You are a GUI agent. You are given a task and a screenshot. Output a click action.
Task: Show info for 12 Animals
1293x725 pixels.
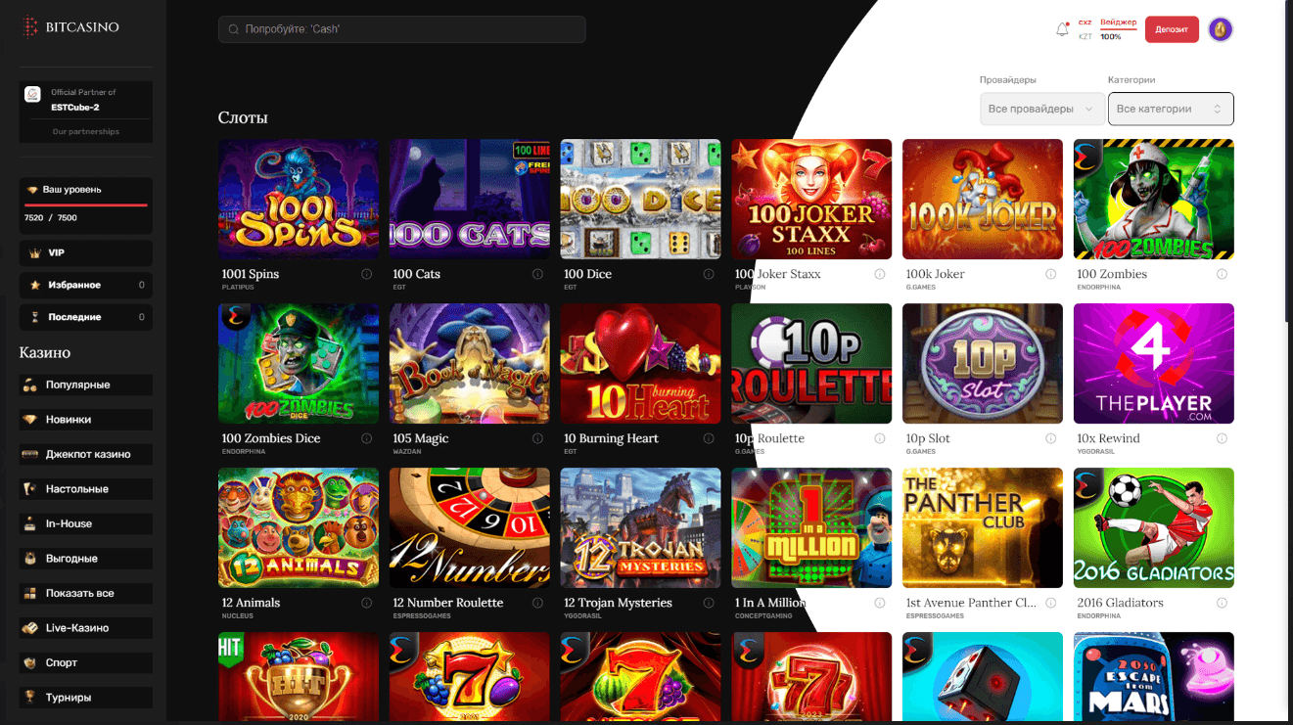point(366,603)
